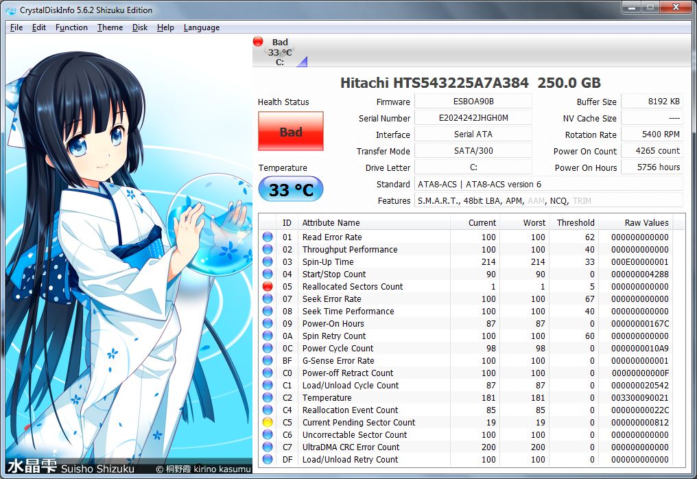
Task: Click blue status icon for Power-off Retract Count
Action: (x=268, y=373)
